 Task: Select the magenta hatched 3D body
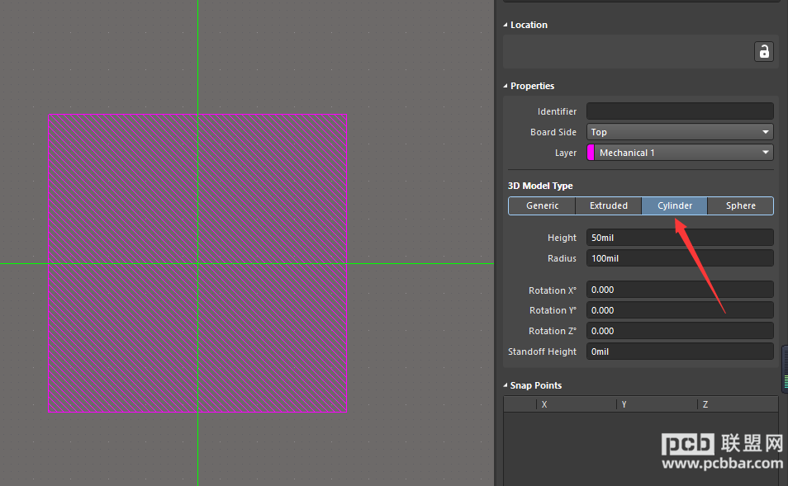[197, 263]
